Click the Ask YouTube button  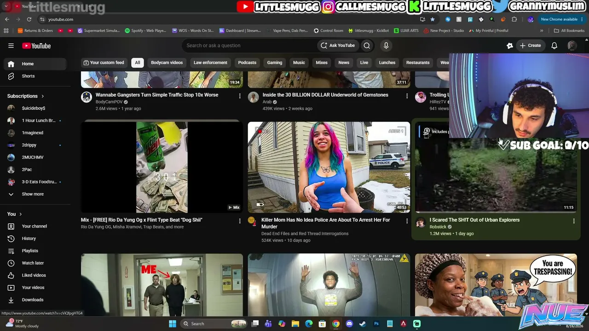(338, 46)
